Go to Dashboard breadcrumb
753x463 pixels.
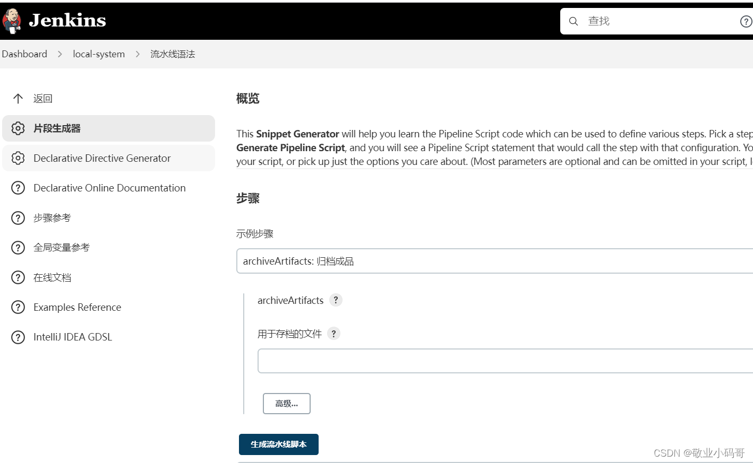point(24,54)
